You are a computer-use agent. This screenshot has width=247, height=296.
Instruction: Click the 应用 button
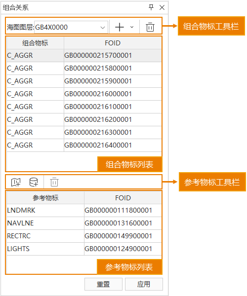(144, 284)
